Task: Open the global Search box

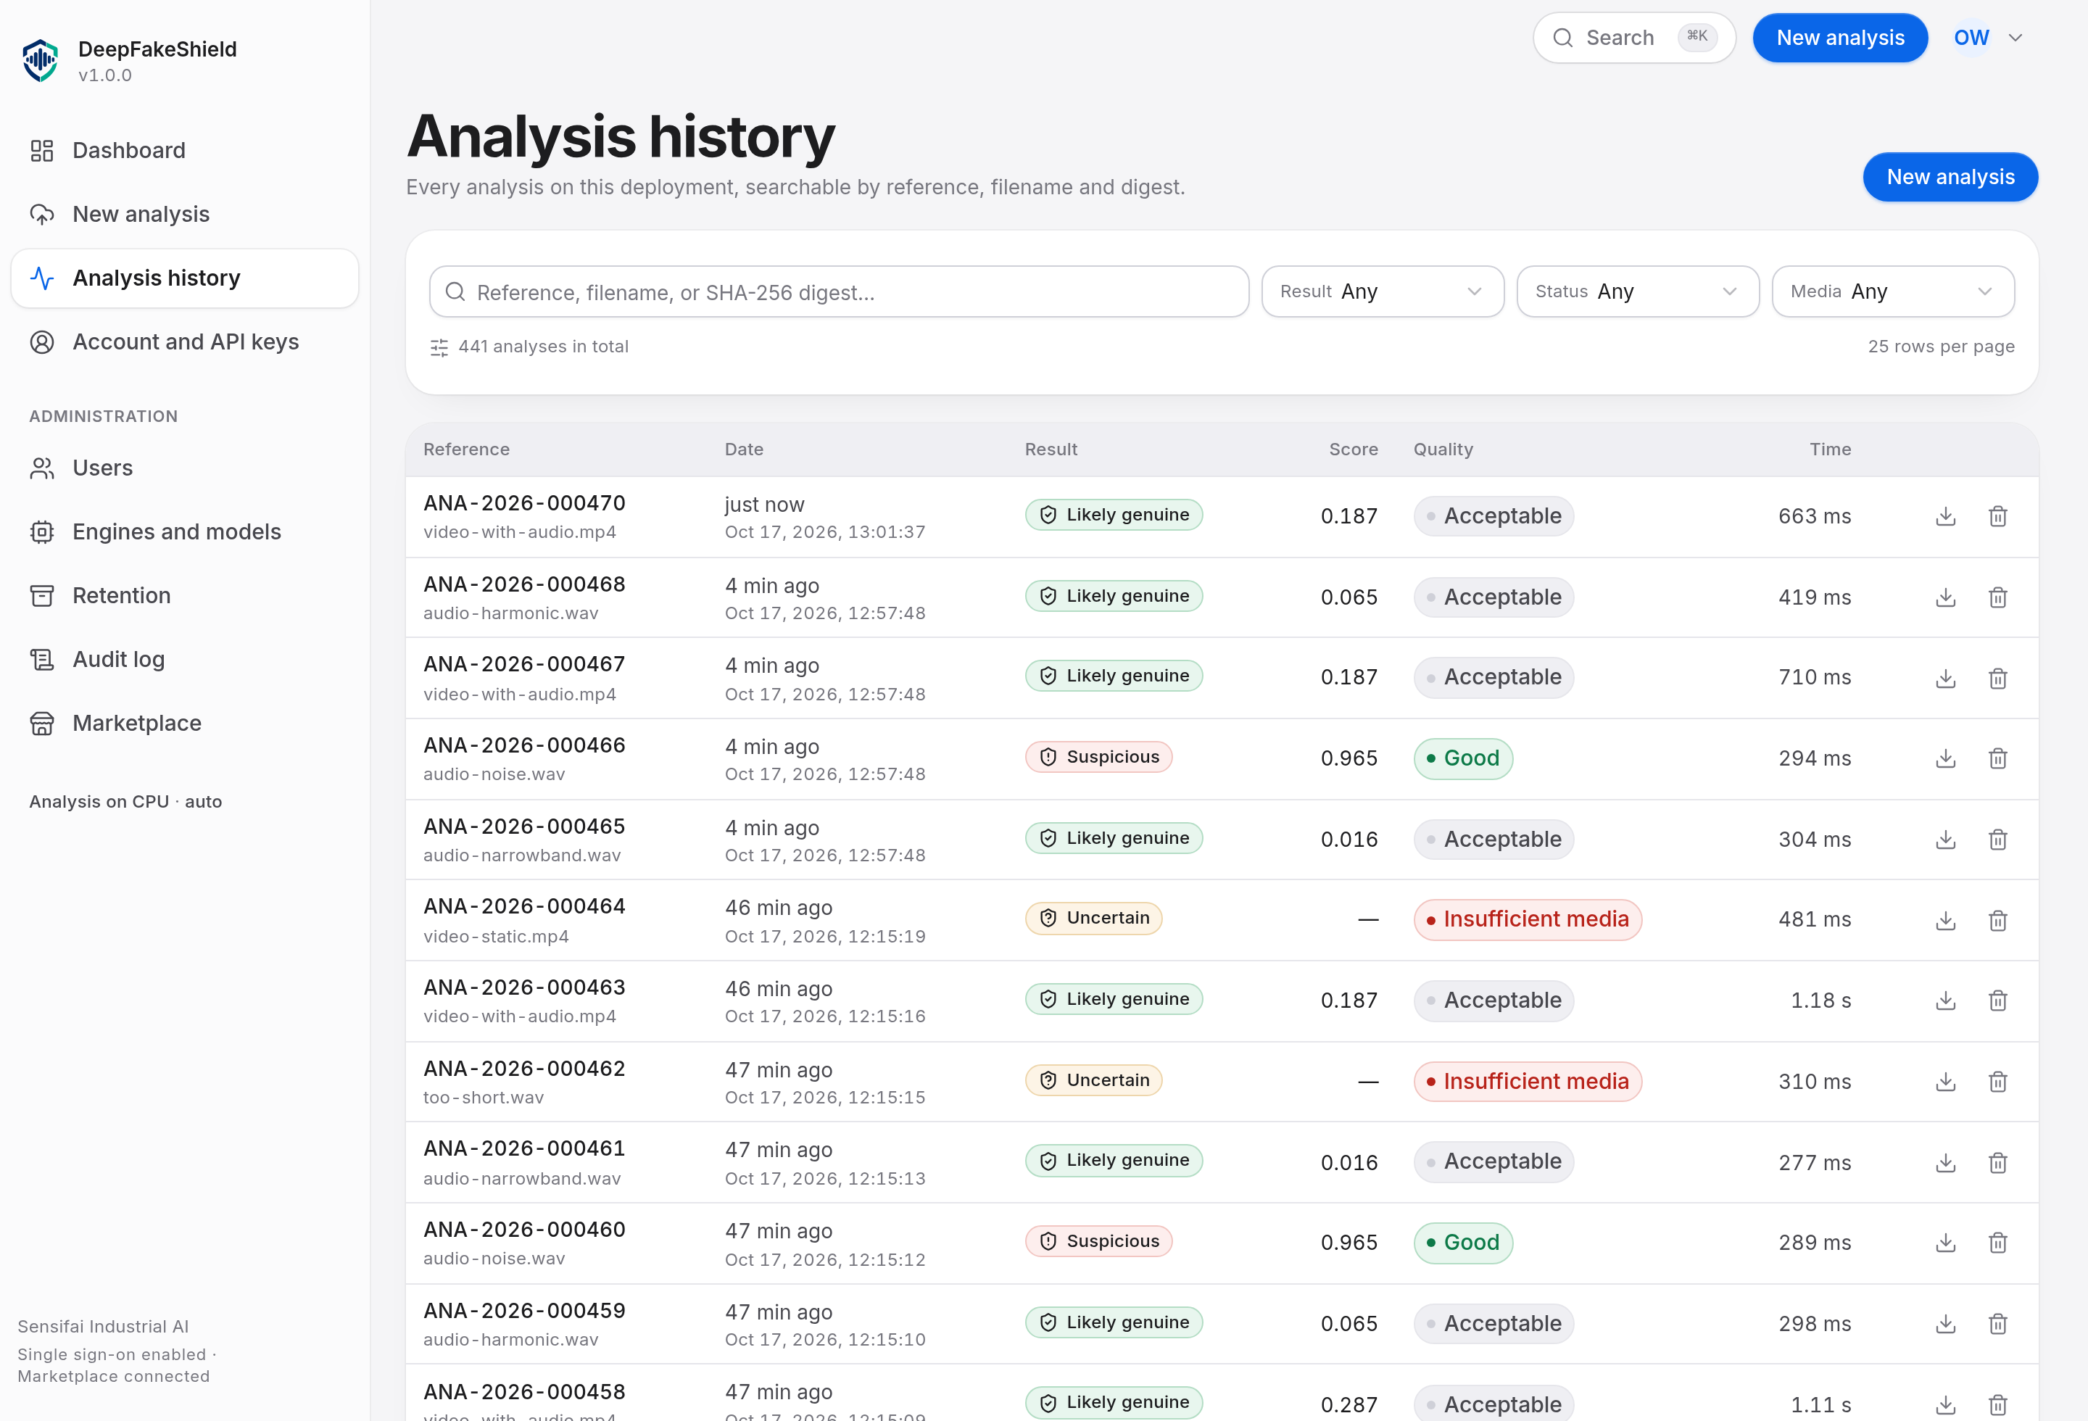Action: pos(1633,38)
